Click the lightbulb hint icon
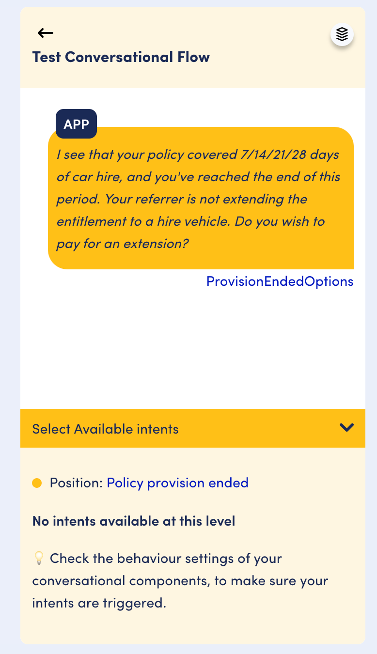The image size is (377, 654). click(x=39, y=559)
